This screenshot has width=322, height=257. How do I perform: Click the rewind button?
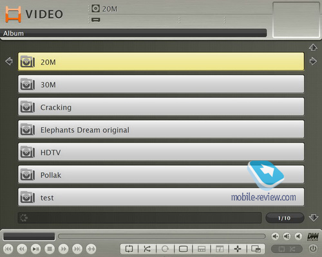tap(22, 249)
